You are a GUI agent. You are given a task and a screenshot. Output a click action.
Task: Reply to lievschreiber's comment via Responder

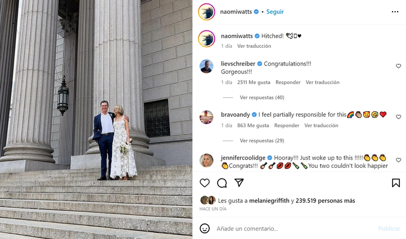click(288, 82)
